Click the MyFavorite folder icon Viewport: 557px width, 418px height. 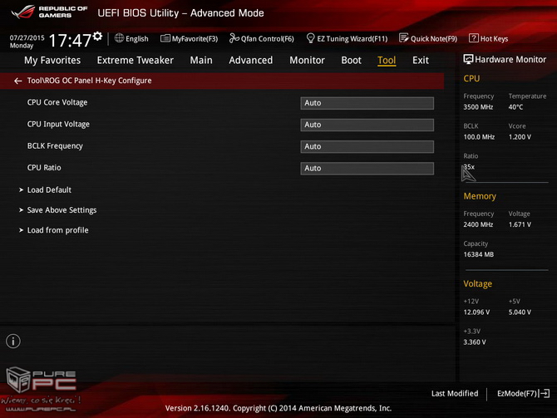pos(165,38)
